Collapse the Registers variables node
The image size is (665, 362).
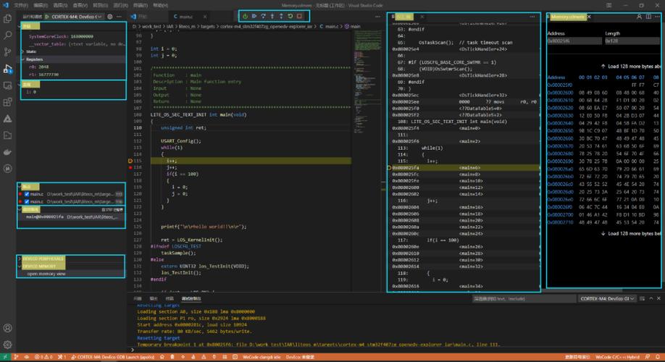[x=33, y=59]
